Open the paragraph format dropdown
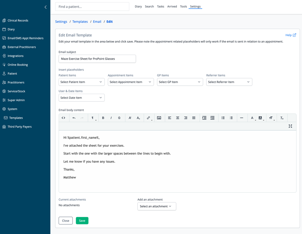Viewport: 302px width, 234px height. [93, 118]
